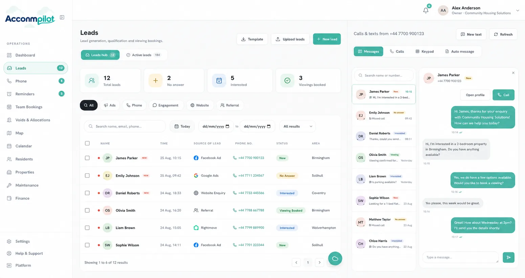Check the box for James Parker

pyautogui.click(x=87, y=158)
